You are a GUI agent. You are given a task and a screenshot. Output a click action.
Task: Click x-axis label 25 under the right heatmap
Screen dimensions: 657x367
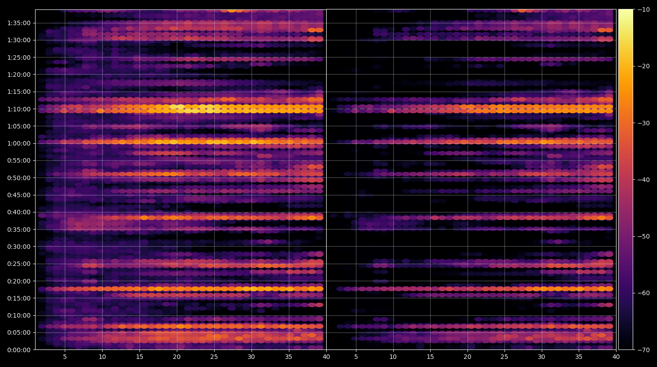504,357
